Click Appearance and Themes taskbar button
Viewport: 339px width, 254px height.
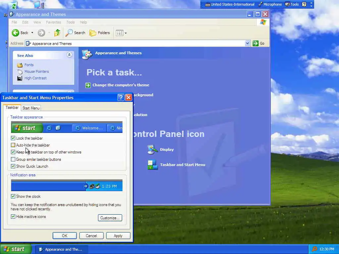(61, 249)
